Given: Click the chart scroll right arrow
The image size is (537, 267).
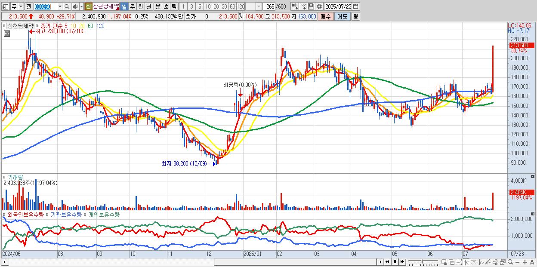Looking at the screenshot, I should [x=380, y=262].
